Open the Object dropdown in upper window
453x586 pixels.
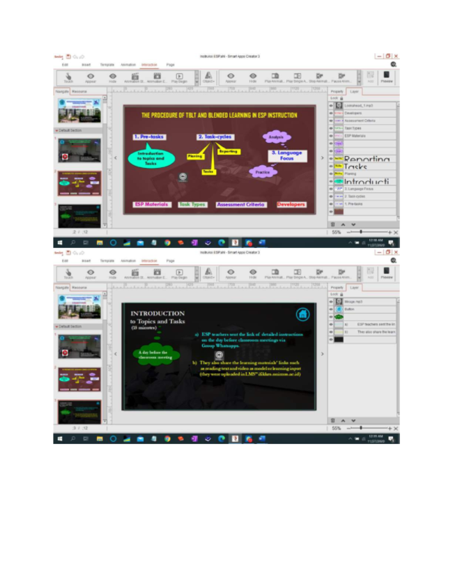[208, 78]
